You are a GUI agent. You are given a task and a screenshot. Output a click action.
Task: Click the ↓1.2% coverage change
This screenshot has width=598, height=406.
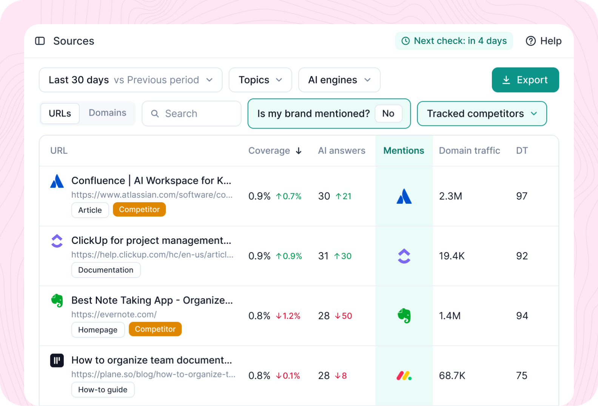point(288,316)
